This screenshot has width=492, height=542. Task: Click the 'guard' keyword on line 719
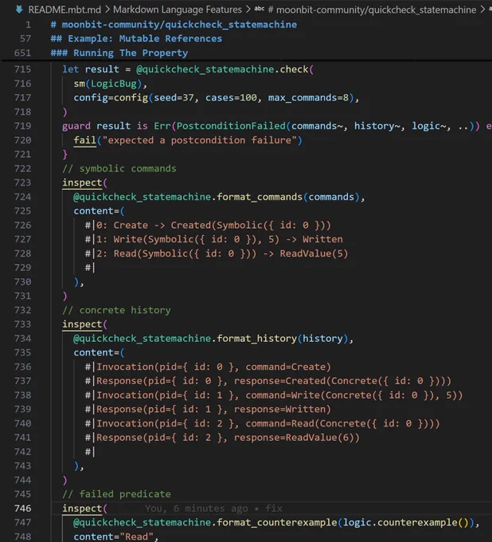pos(76,126)
